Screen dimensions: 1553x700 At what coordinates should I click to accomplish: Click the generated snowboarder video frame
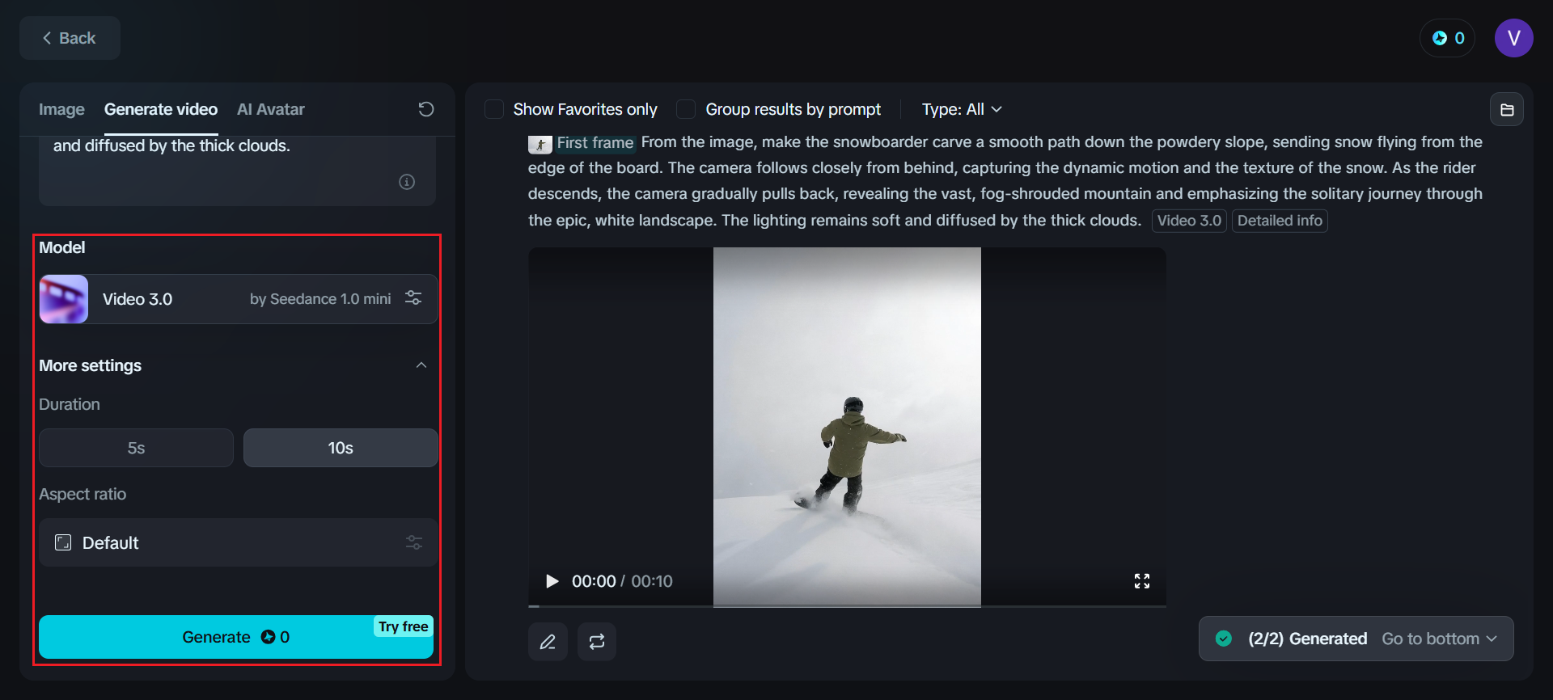[x=847, y=426]
